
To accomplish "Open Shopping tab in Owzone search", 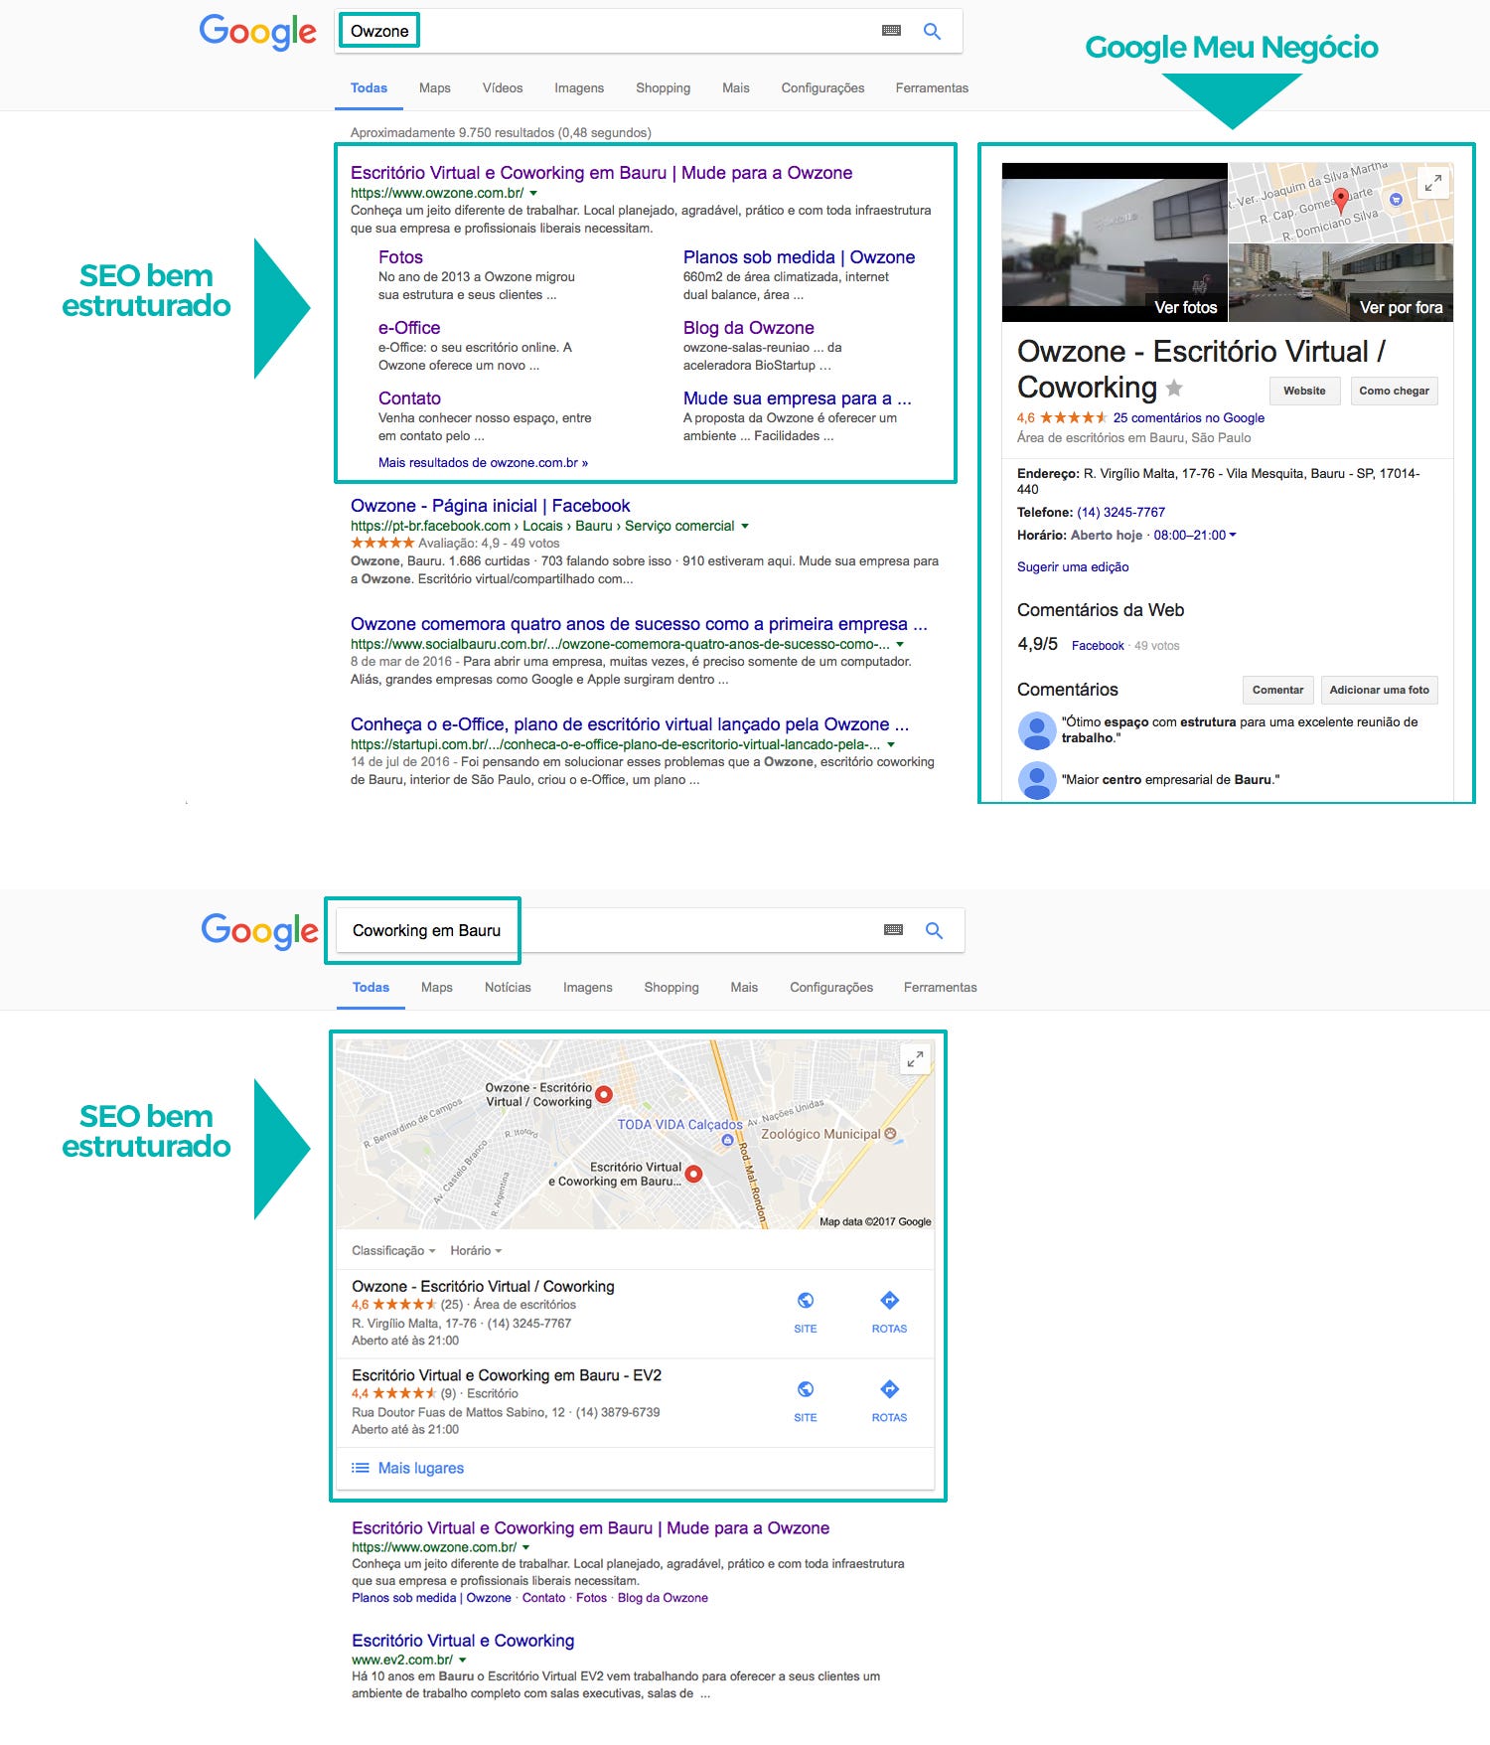I will (664, 88).
